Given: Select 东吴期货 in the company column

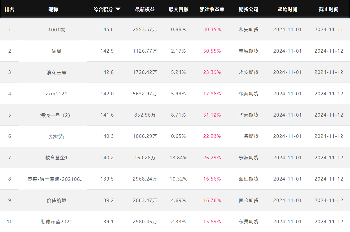Looking at the screenshot, I should (x=249, y=222).
